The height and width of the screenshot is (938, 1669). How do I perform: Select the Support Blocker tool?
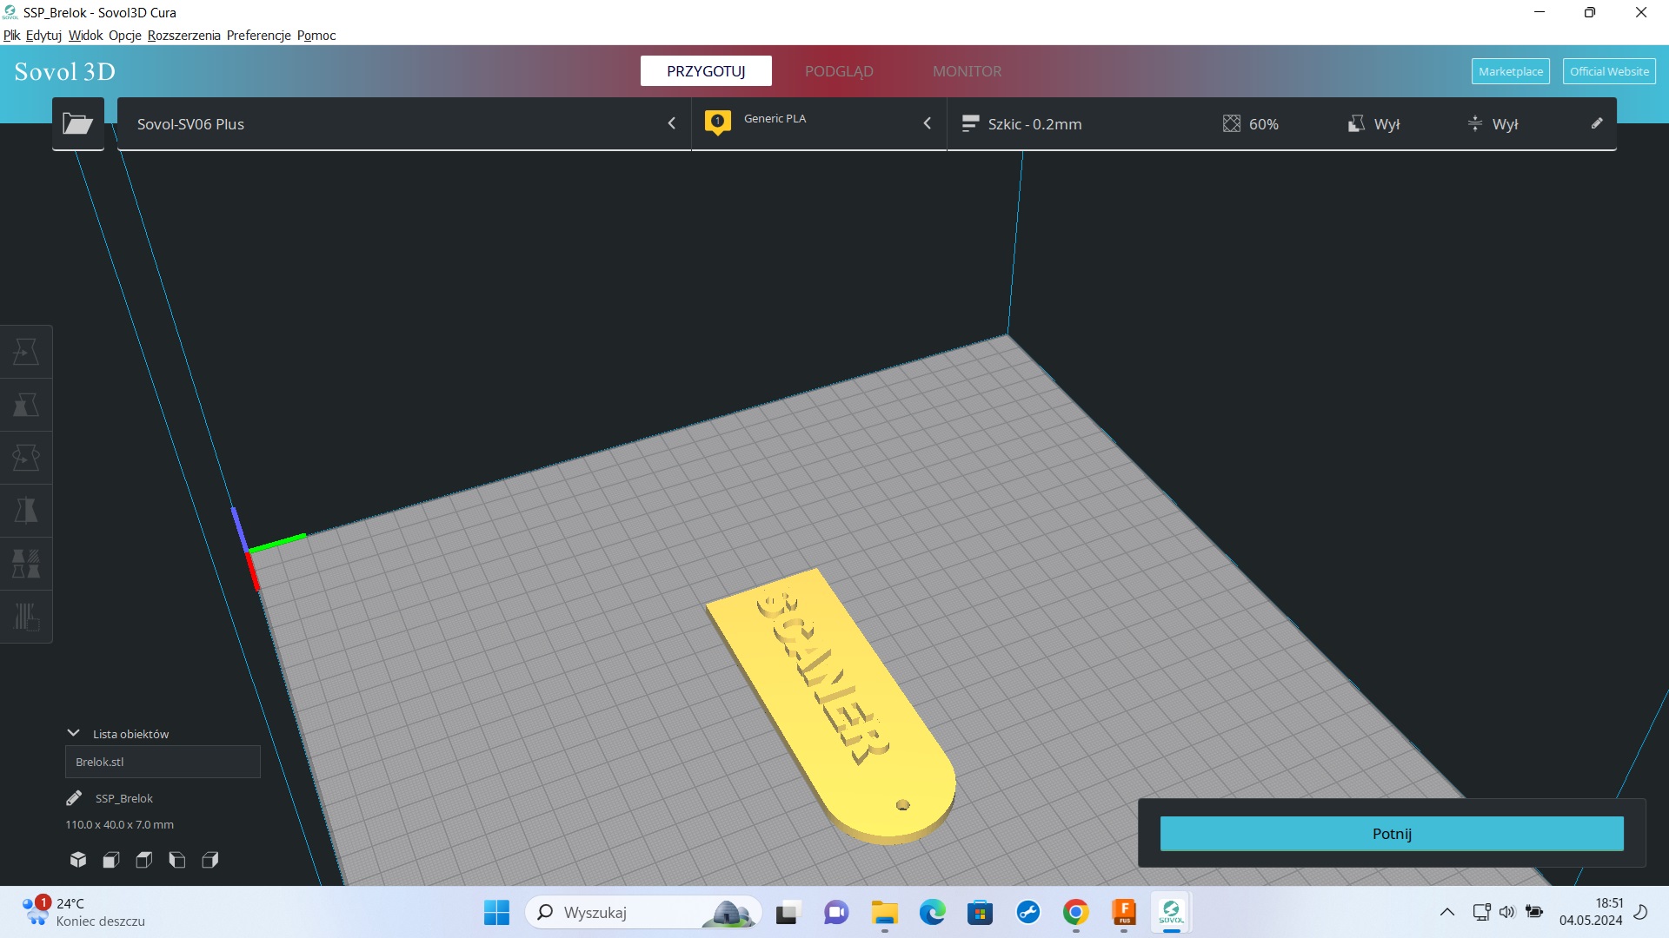[x=26, y=617]
